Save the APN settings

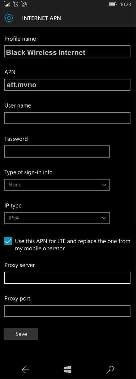[21, 334]
